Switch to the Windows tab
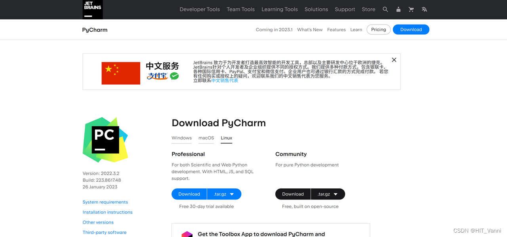This screenshot has height=237, width=507. (182, 138)
